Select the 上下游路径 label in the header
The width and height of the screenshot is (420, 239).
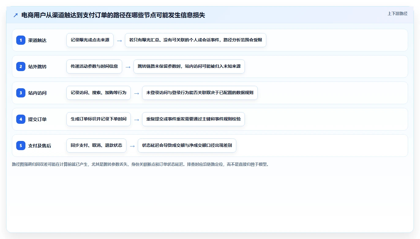pyautogui.click(x=397, y=13)
